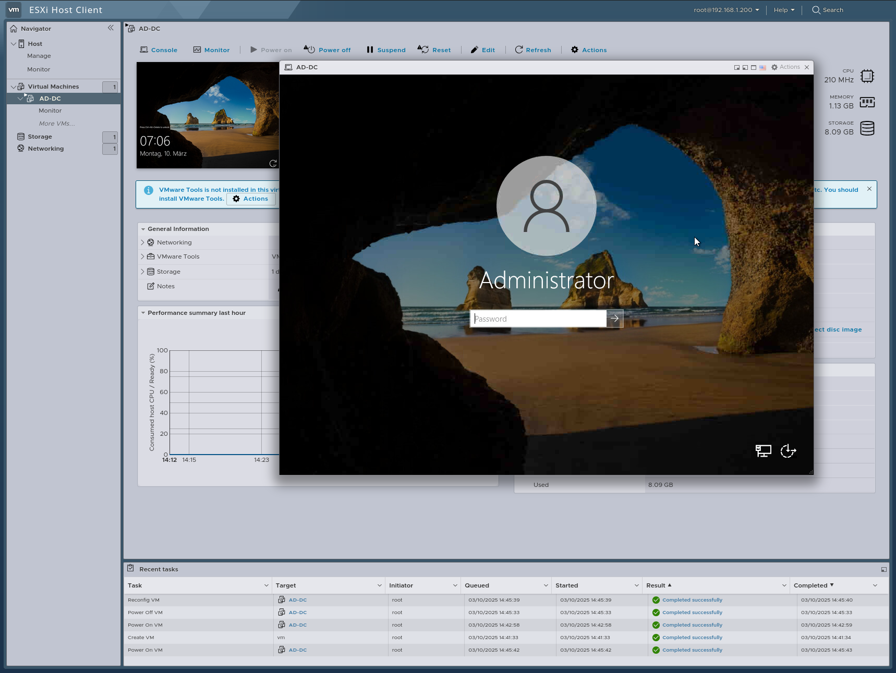Submit password with the arrow button

click(x=614, y=319)
